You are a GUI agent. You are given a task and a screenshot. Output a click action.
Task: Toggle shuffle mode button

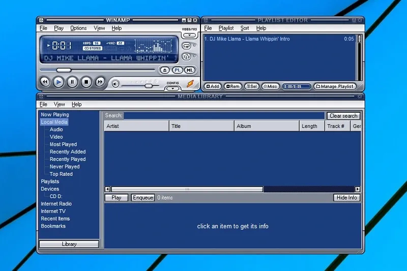[186, 56]
